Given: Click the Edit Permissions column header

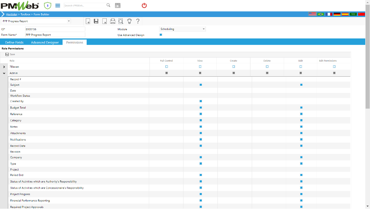Looking at the screenshot, I should pyautogui.click(x=328, y=61).
